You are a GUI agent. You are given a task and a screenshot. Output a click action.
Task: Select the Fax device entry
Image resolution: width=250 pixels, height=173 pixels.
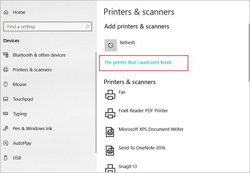[122, 92]
